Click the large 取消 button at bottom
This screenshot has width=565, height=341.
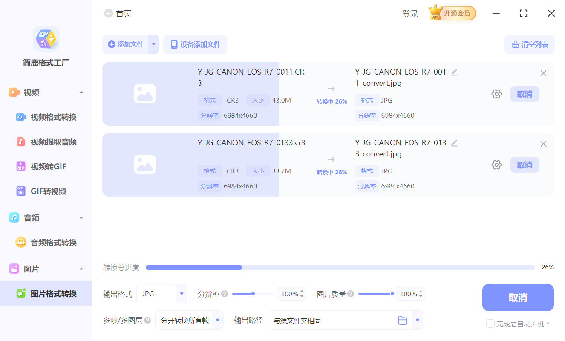[518, 298]
